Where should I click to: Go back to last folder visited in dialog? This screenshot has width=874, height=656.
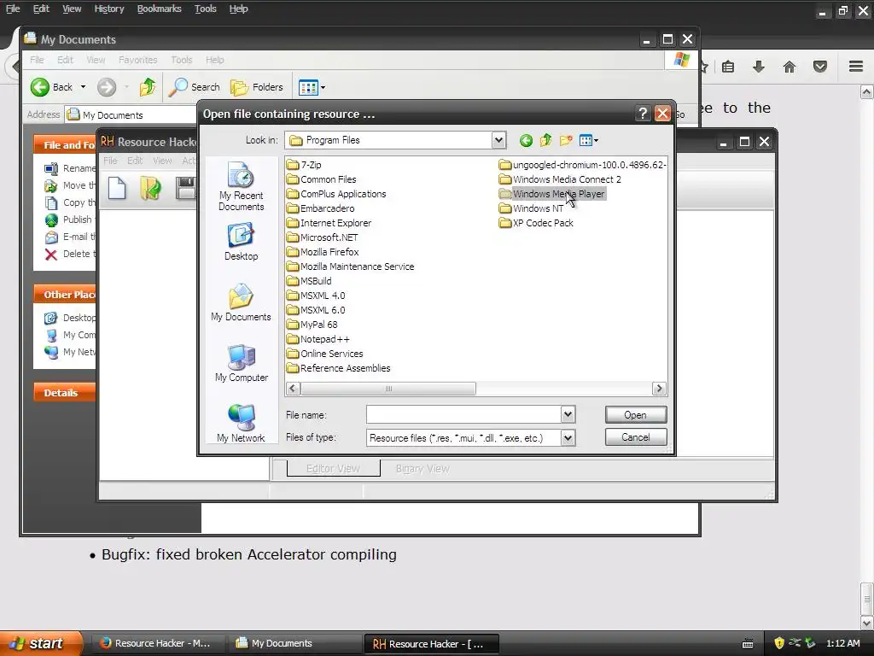click(526, 141)
